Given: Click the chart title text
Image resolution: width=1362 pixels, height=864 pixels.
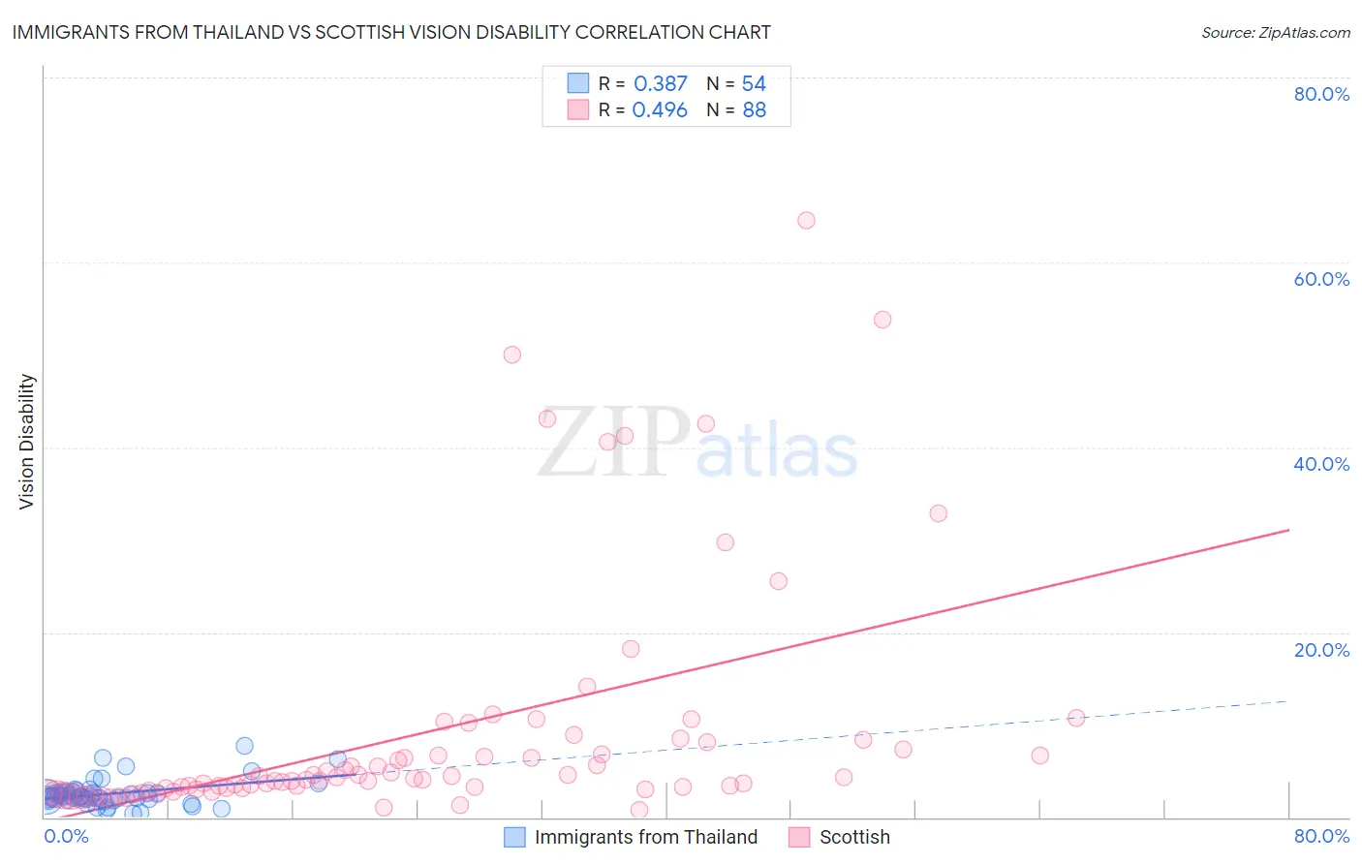Looking at the screenshot, I should point(391,32).
